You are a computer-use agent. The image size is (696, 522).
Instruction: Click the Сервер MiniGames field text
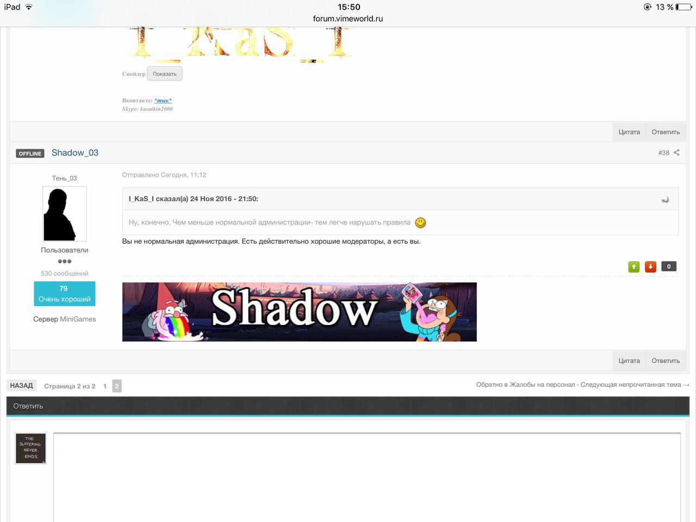point(65,319)
